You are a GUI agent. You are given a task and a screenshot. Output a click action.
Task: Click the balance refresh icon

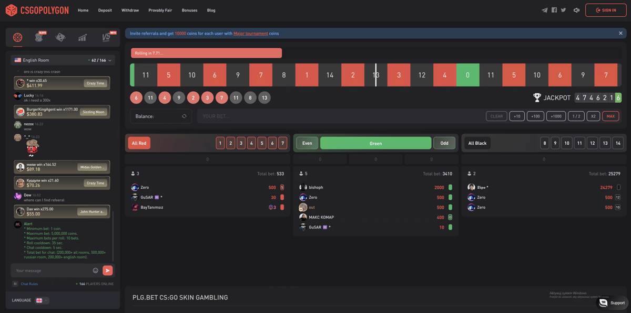click(x=184, y=116)
